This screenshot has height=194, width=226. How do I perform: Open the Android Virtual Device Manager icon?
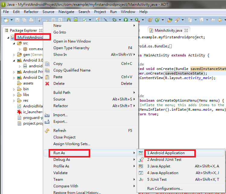click(x=76, y=20)
